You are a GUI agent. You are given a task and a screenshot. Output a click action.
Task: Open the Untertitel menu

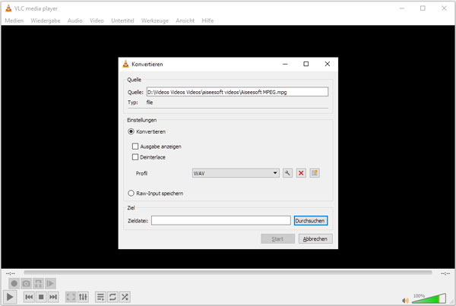[122, 21]
